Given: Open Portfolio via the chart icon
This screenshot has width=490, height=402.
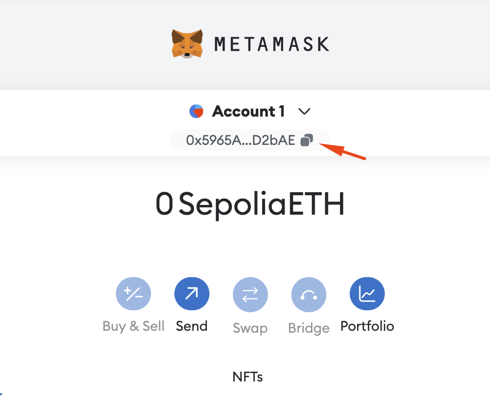Looking at the screenshot, I should (x=367, y=294).
